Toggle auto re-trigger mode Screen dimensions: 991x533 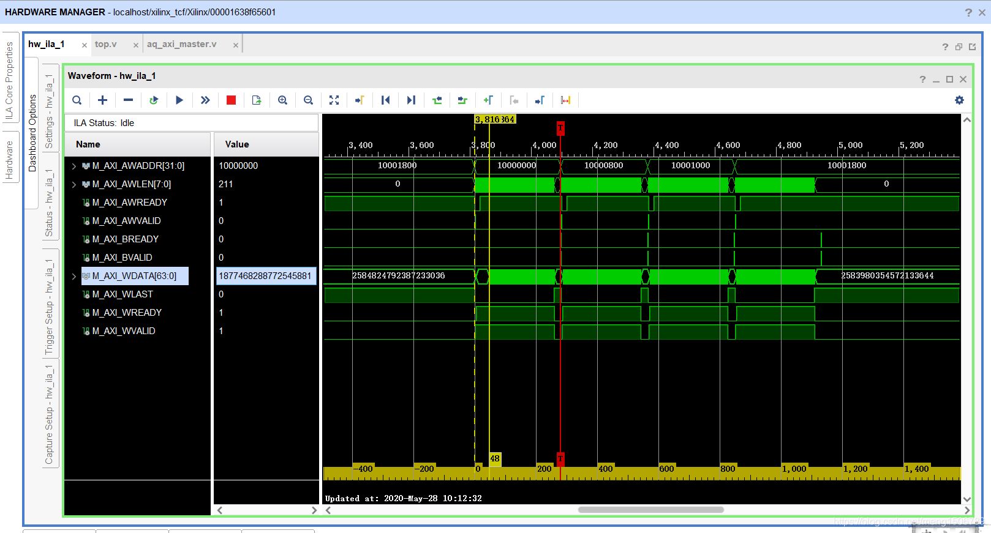coord(154,100)
